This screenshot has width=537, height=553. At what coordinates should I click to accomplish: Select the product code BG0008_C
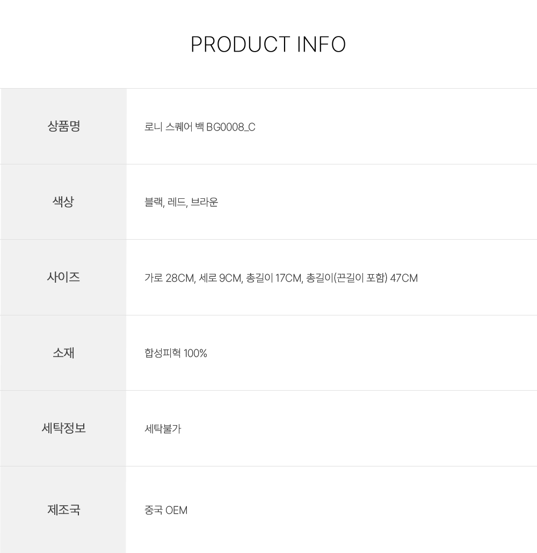pyautogui.click(x=231, y=127)
